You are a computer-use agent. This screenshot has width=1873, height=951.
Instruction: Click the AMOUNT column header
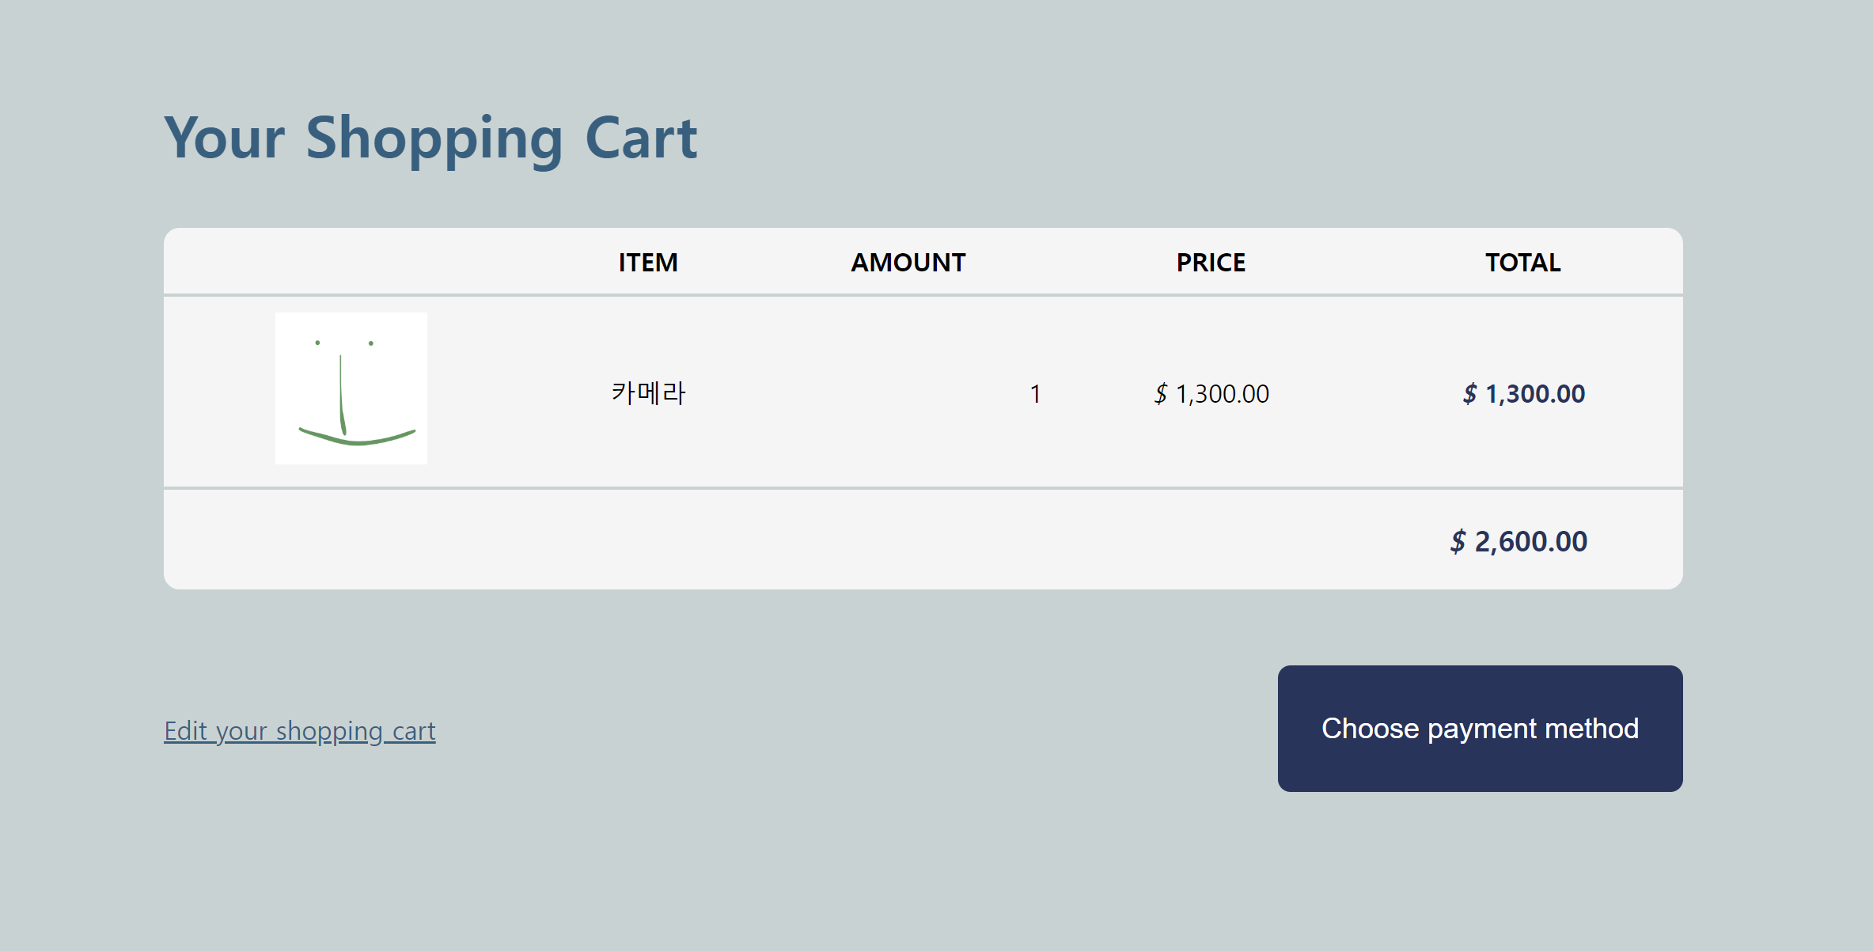(908, 263)
